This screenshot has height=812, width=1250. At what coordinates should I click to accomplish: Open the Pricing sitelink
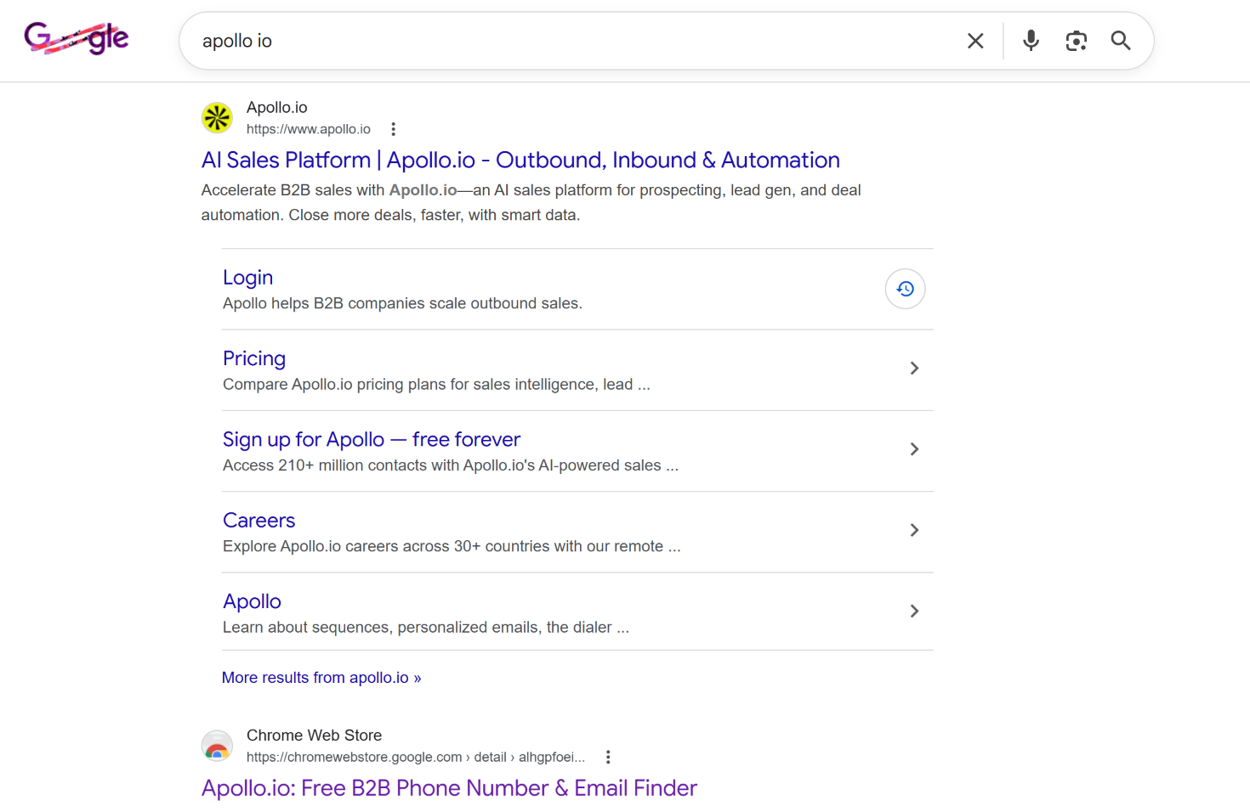(253, 358)
